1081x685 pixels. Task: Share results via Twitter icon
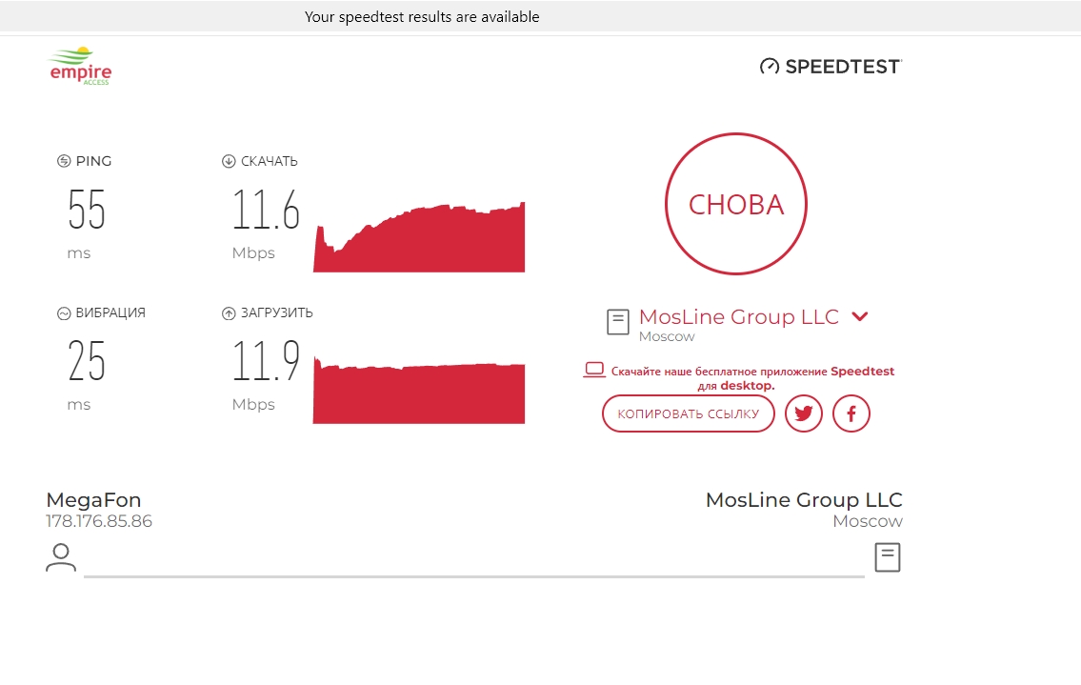coord(804,413)
